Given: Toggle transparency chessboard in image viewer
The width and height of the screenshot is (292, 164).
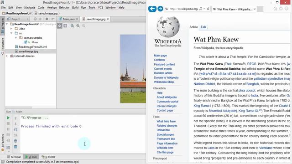Looking at the screenshot, I should point(60,26).
